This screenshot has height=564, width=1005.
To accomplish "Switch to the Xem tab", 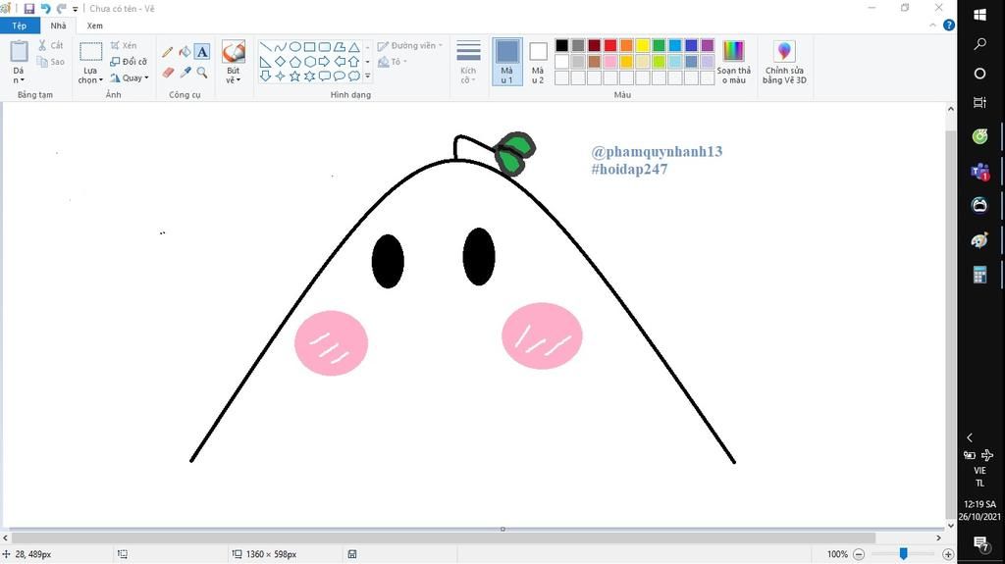I will point(94,26).
